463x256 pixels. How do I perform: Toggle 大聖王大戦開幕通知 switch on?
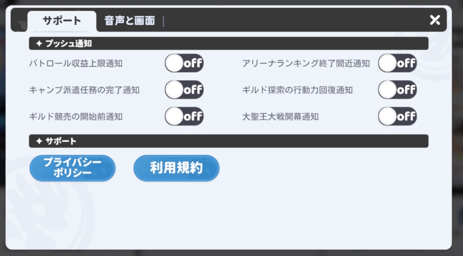point(397,116)
